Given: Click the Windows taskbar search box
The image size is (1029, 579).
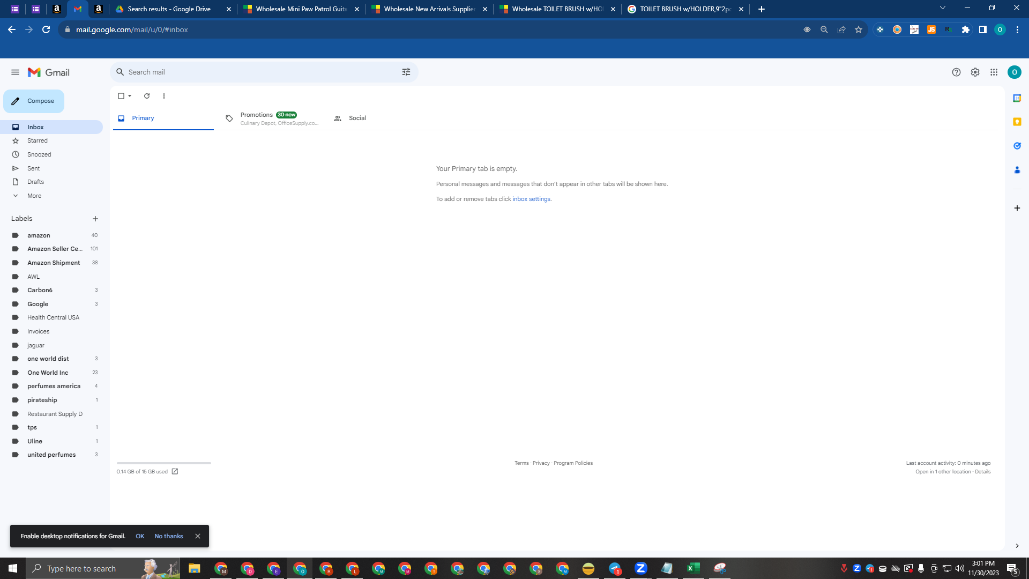Looking at the screenshot, I should (103, 568).
